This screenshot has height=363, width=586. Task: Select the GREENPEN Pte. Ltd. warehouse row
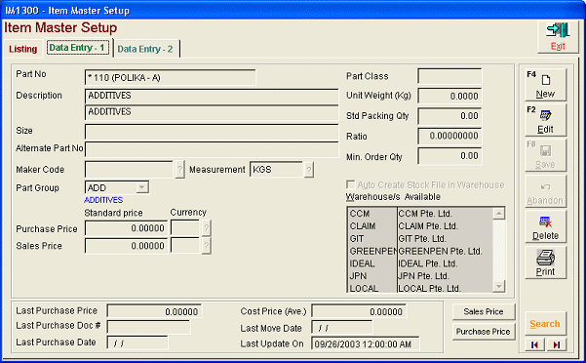pyautogui.click(x=420, y=251)
